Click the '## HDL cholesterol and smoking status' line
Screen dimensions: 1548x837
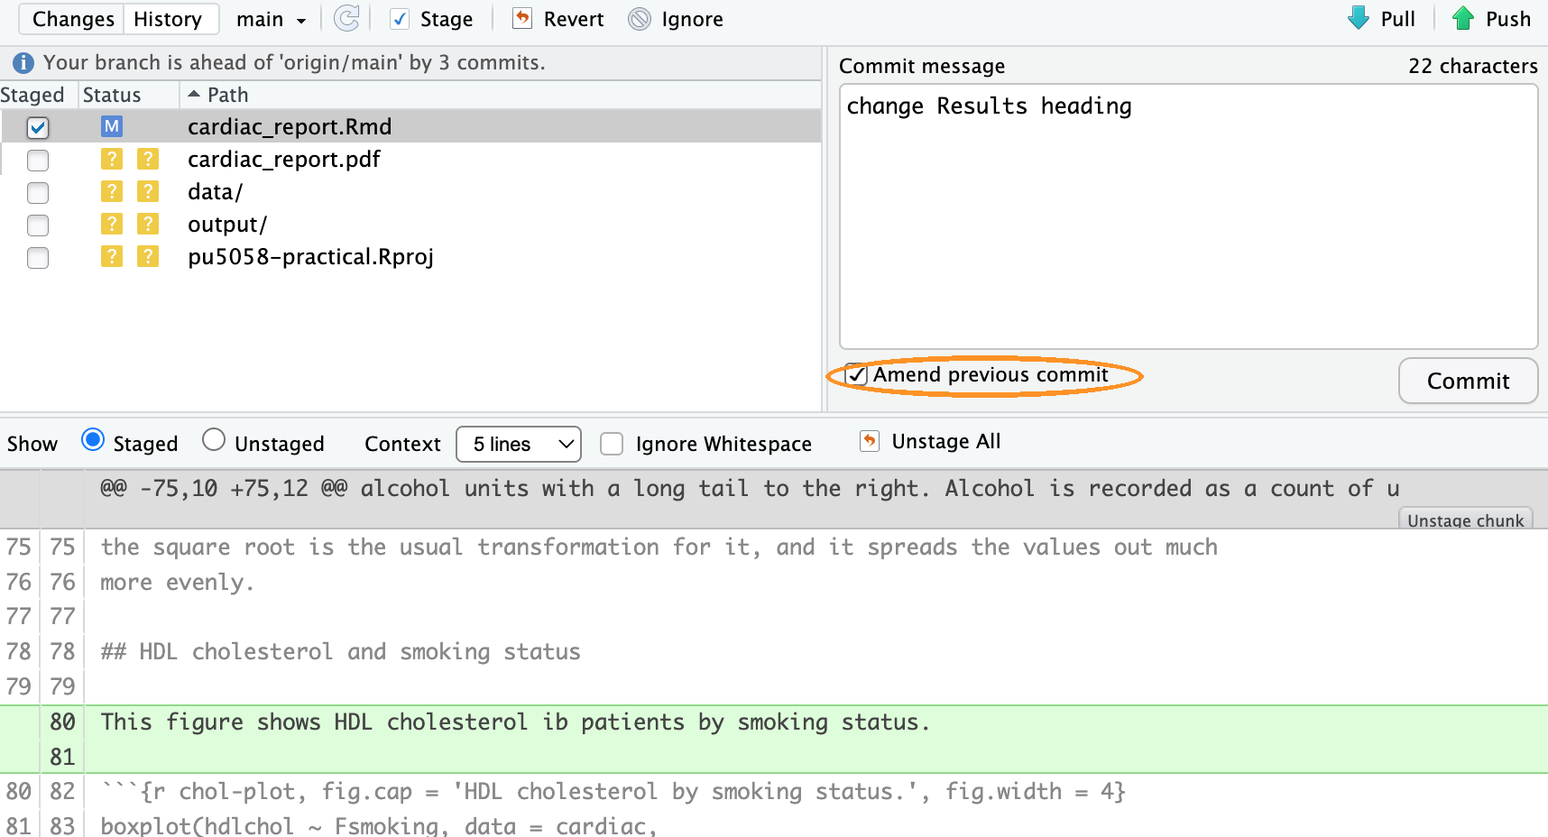tap(340, 651)
